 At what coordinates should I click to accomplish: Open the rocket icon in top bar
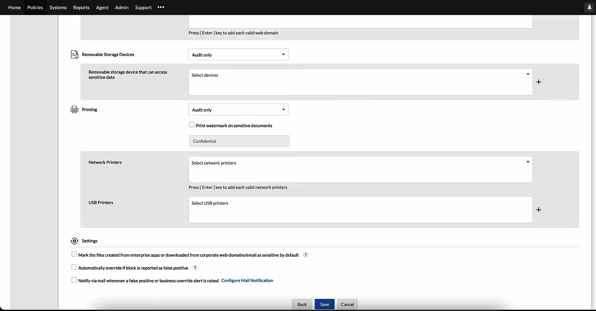[x=589, y=7]
